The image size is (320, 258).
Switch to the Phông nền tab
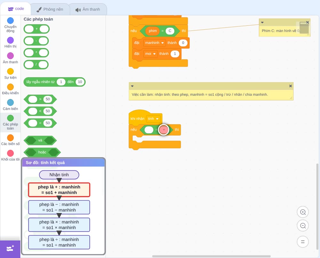pos(50,9)
